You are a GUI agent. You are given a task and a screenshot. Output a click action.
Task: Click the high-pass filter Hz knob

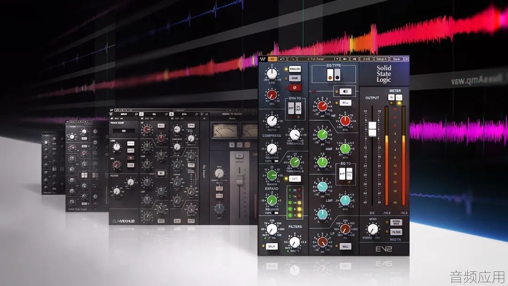tap(272, 230)
